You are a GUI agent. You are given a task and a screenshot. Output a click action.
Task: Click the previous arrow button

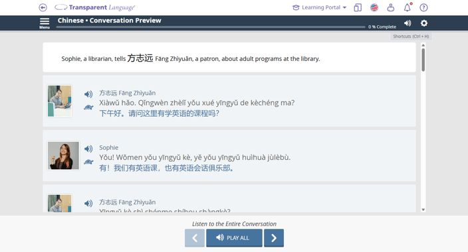point(195,237)
